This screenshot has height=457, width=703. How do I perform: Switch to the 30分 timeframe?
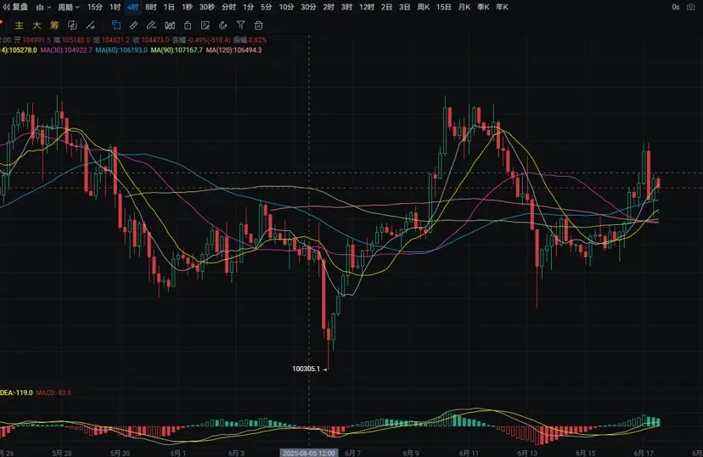(x=308, y=7)
